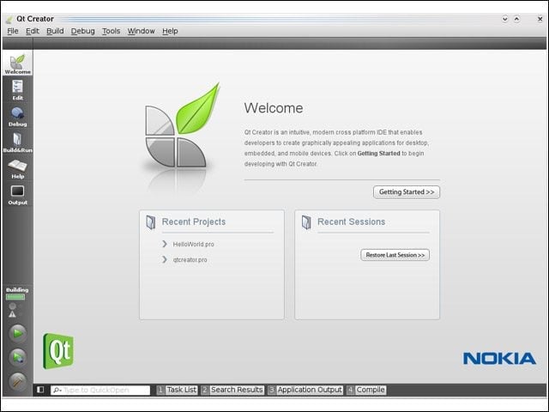Open the Build&Run mode
Screen dimensions: 549x412
coord(17,142)
